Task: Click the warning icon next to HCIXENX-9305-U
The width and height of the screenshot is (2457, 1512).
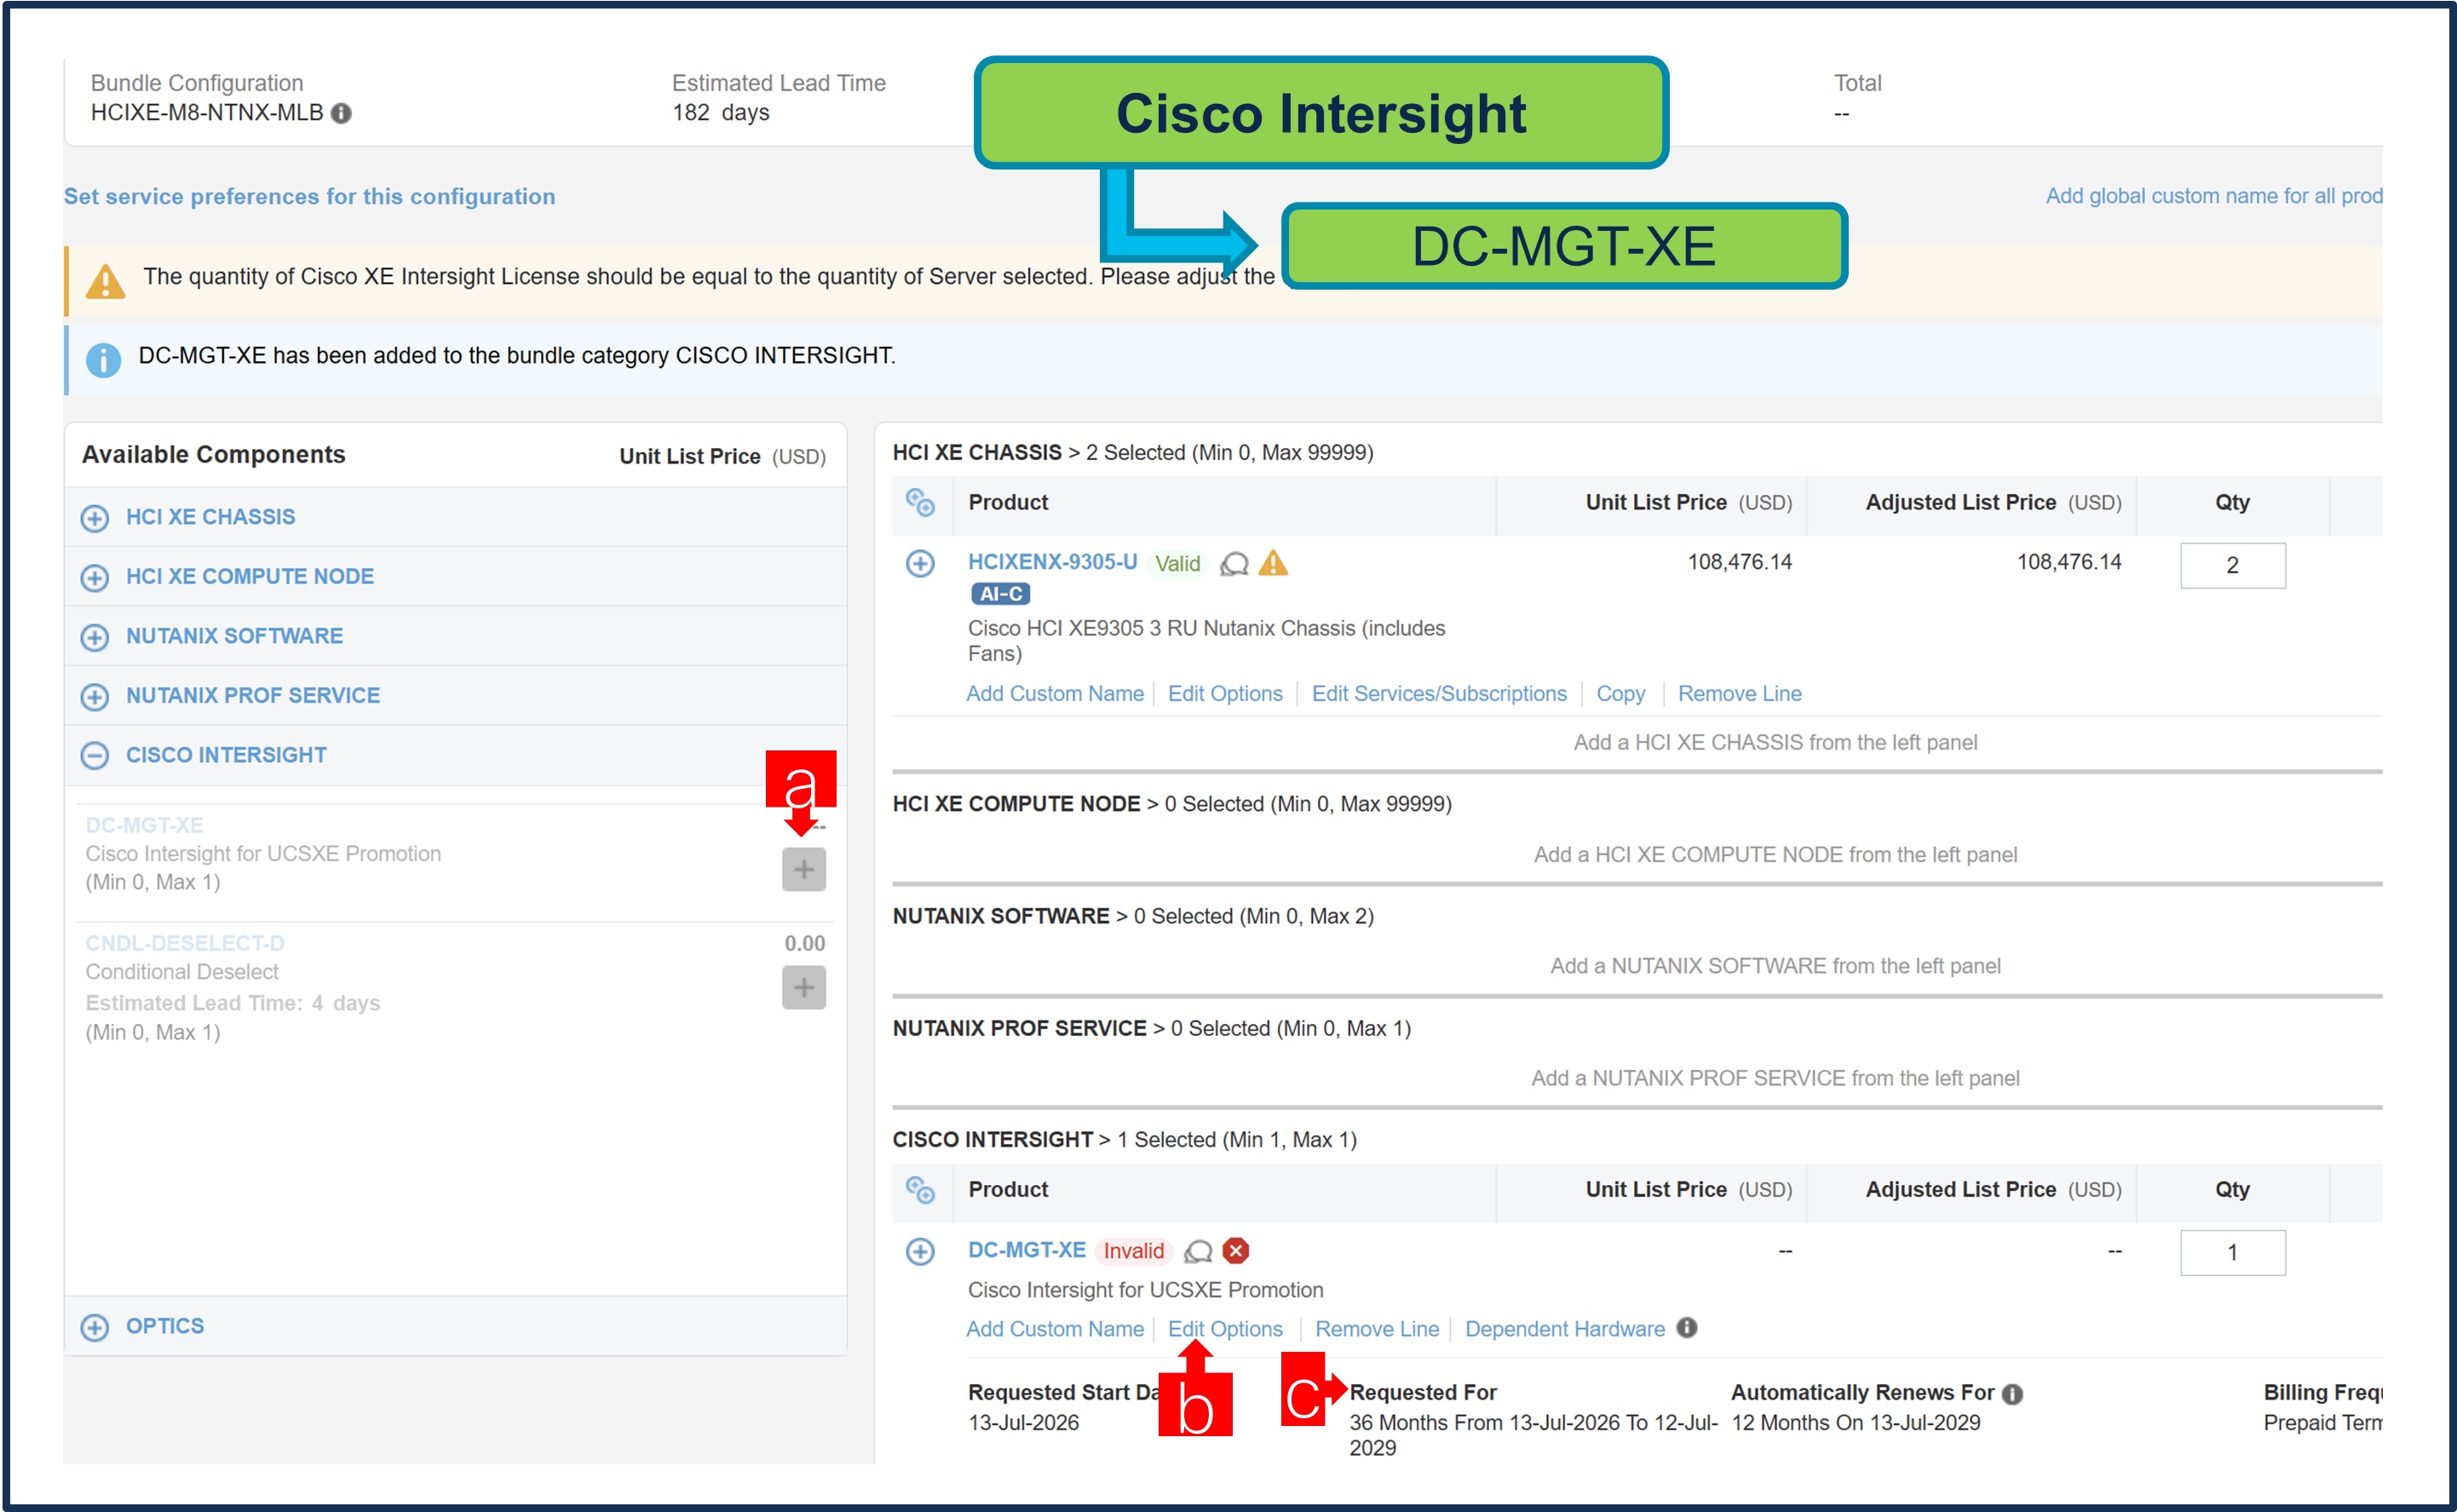Action: coord(1273,563)
